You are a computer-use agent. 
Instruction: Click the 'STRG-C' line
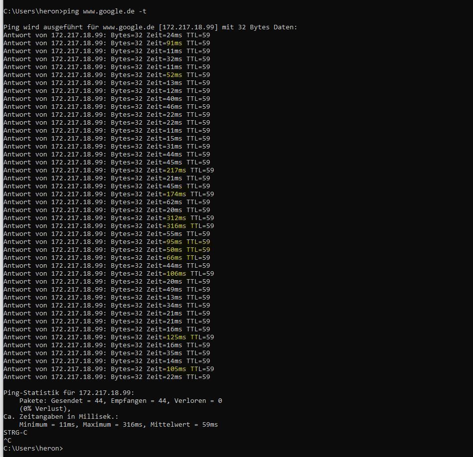pyautogui.click(x=15, y=433)
